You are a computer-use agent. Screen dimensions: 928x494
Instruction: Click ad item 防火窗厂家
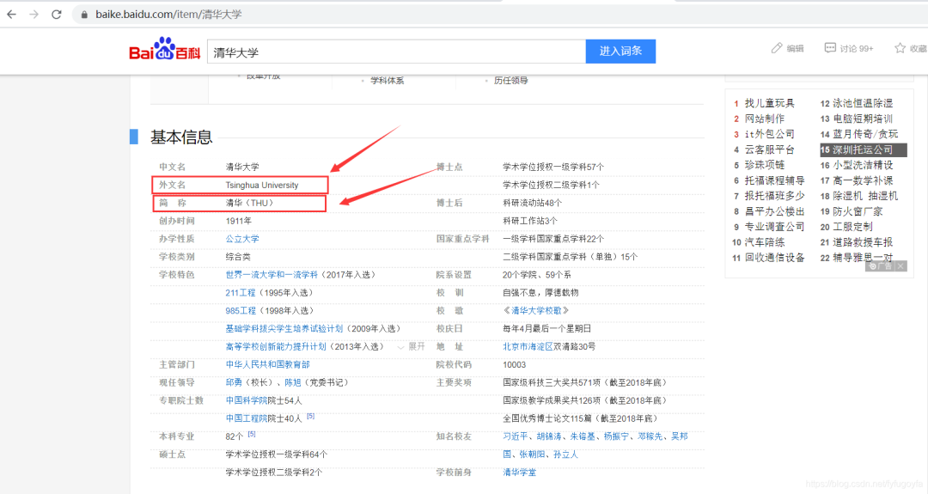pos(858,210)
